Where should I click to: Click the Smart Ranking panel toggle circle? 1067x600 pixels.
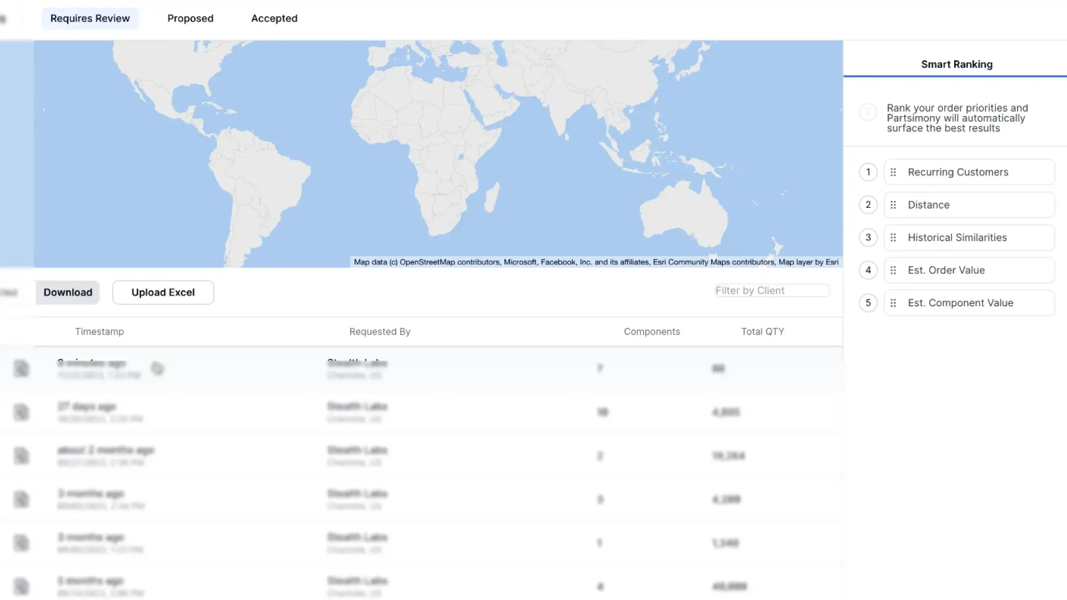tap(867, 113)
